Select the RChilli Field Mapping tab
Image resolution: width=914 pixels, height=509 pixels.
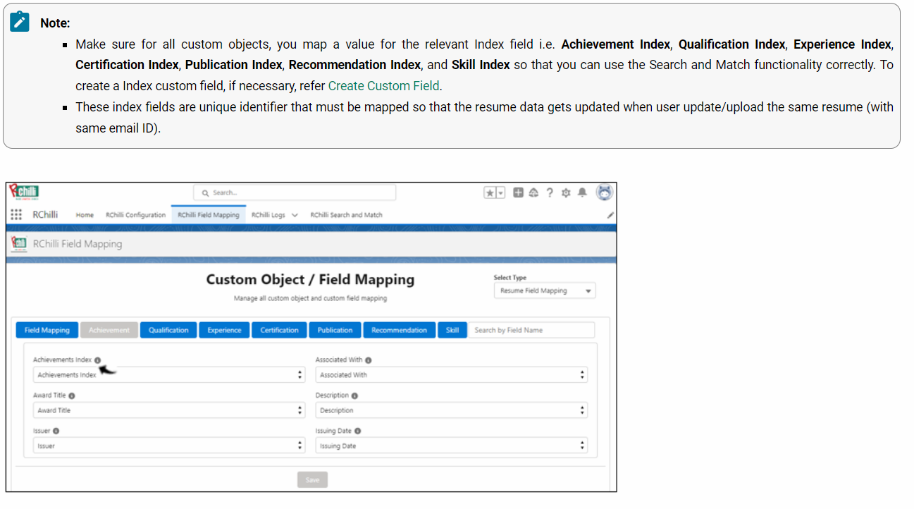[208, 215]
